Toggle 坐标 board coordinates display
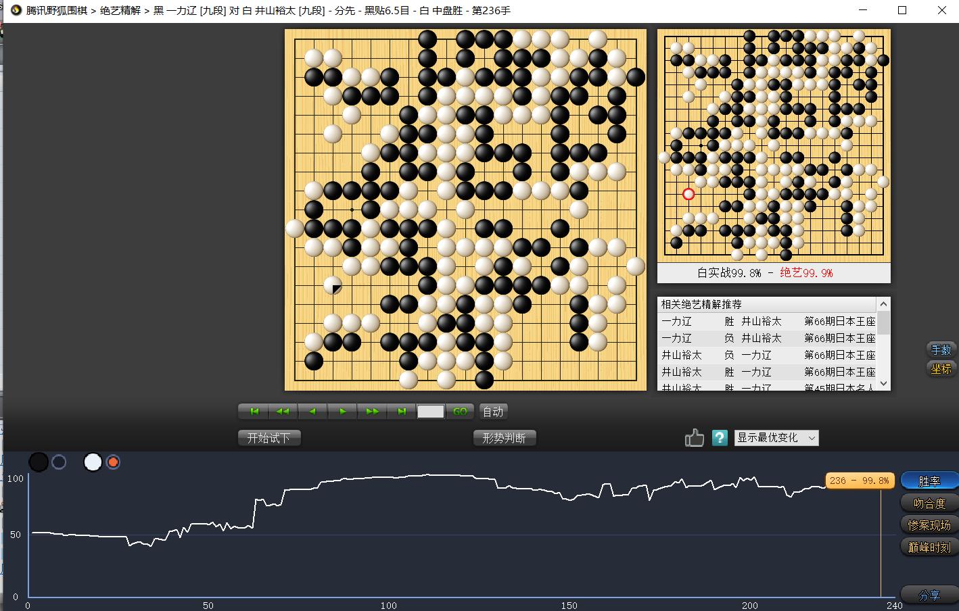Image resolution: width=959 pixels, height=611 pixels. (941, 369)
